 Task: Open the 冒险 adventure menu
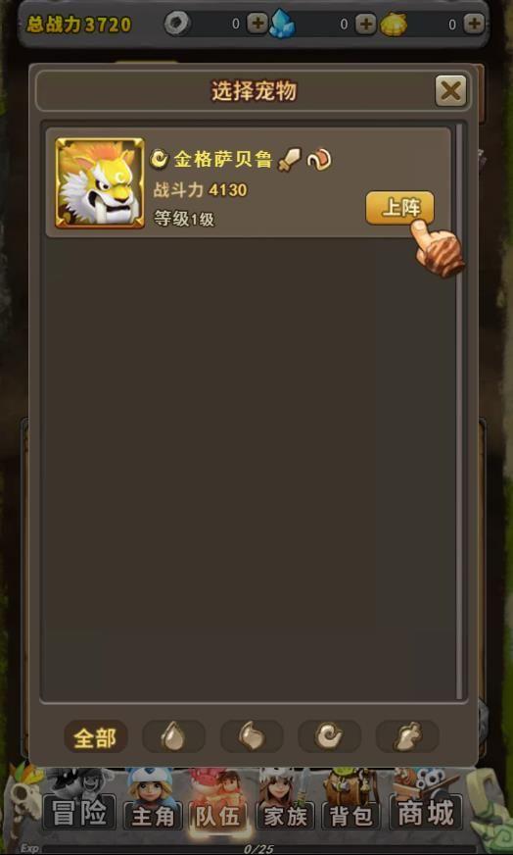79,814
